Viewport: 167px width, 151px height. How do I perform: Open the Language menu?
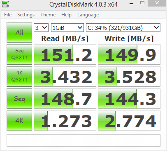coord(88,15)
